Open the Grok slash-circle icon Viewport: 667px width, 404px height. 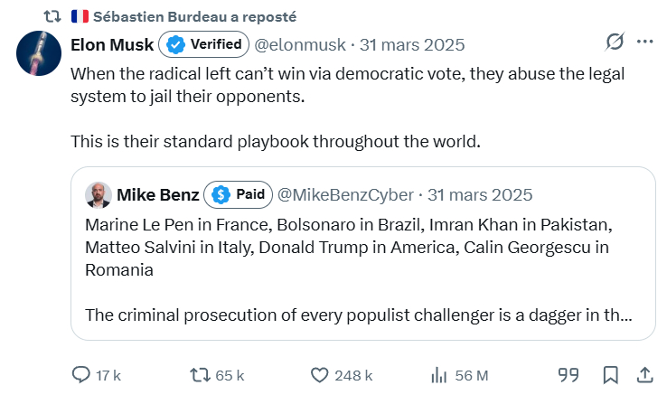[x=615, y=42]
